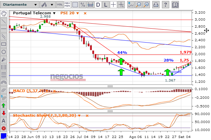Insert a green up arrow marker
The image size is (211, 140).
(4, 105)
